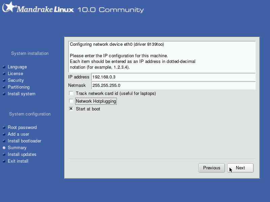Select the Root password step
Image resolution: width=270 pixels, height=202 pixels.
pos(22,128)
